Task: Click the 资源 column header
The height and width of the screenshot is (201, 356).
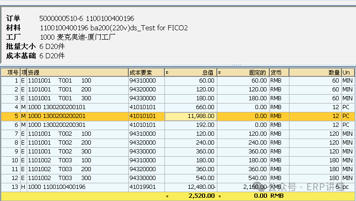Action: pos(78,72)
